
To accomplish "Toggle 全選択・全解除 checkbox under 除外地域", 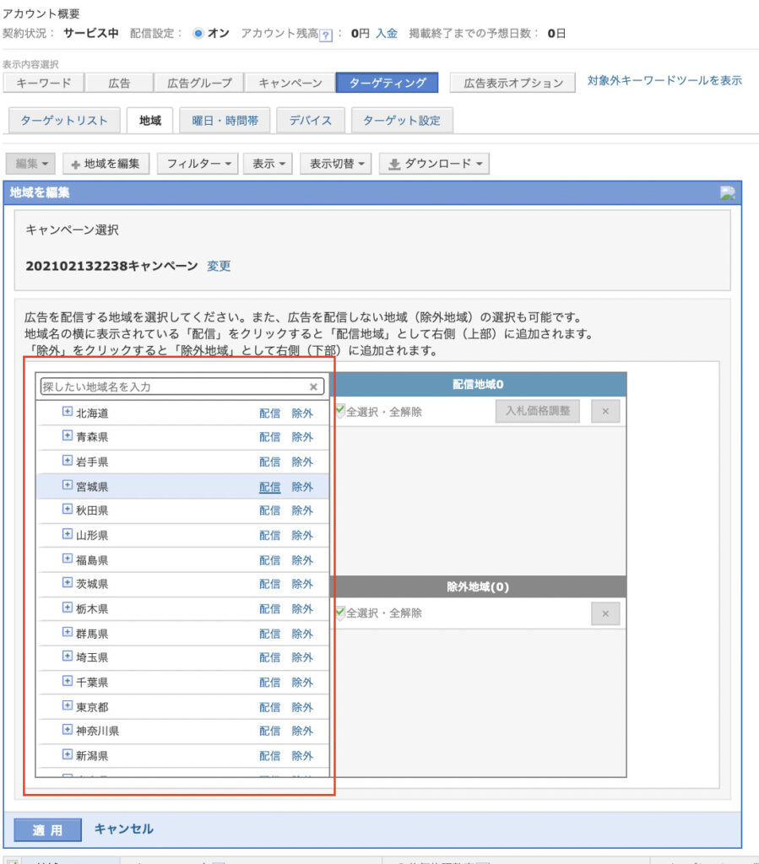I will pyautogui.click(x=340, y=613).
